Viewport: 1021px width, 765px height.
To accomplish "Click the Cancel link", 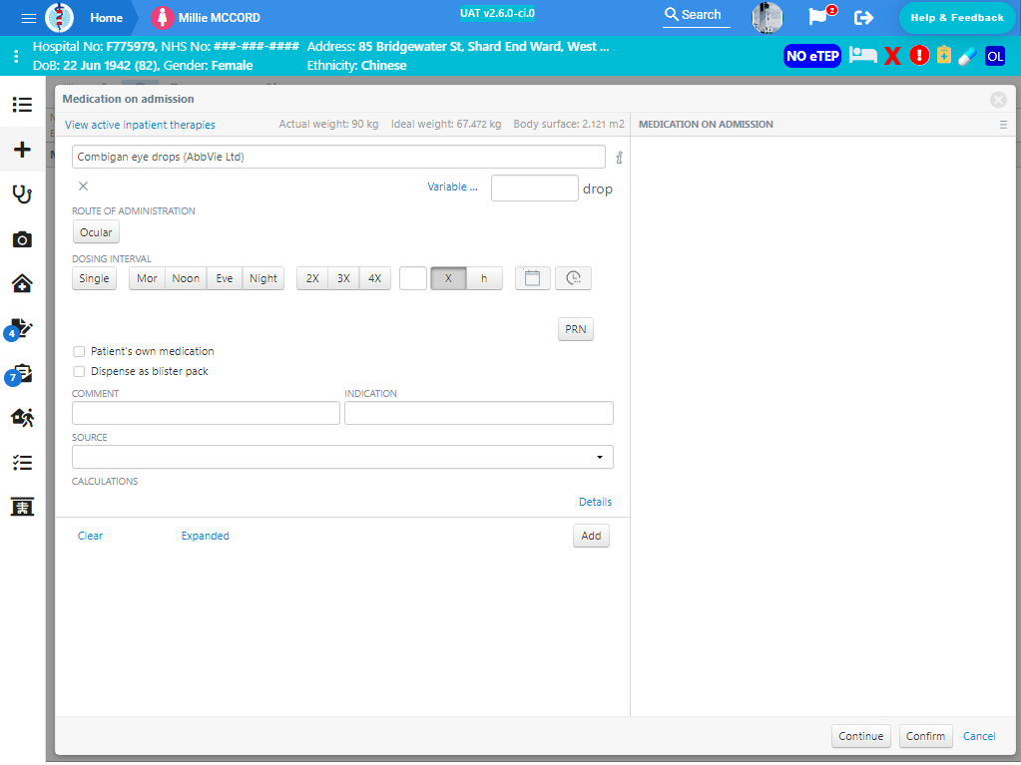I will click(x=979, y=736).
